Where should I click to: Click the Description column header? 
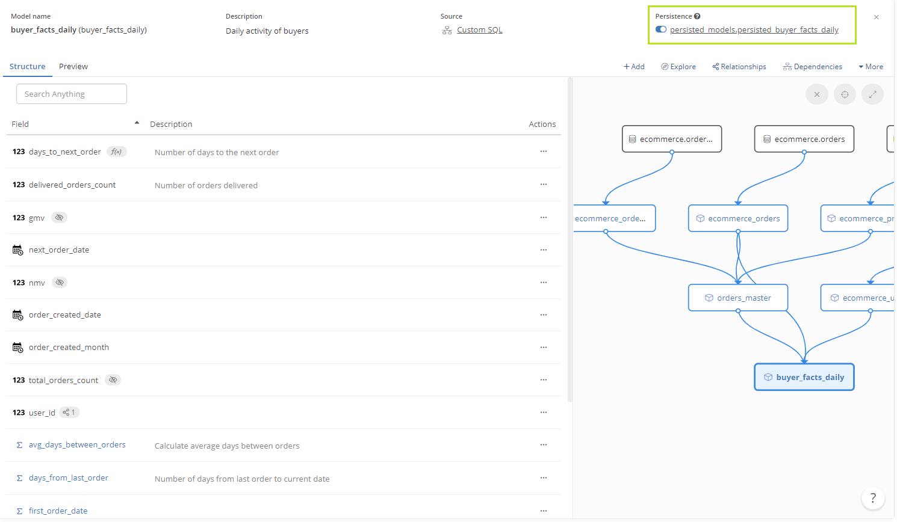click(x=171, y=124)
